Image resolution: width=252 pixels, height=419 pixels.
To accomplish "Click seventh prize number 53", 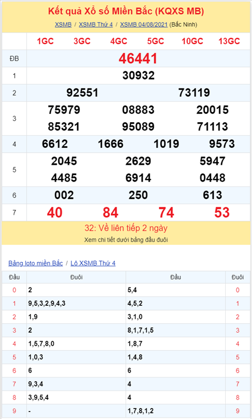I will point(222,213).
